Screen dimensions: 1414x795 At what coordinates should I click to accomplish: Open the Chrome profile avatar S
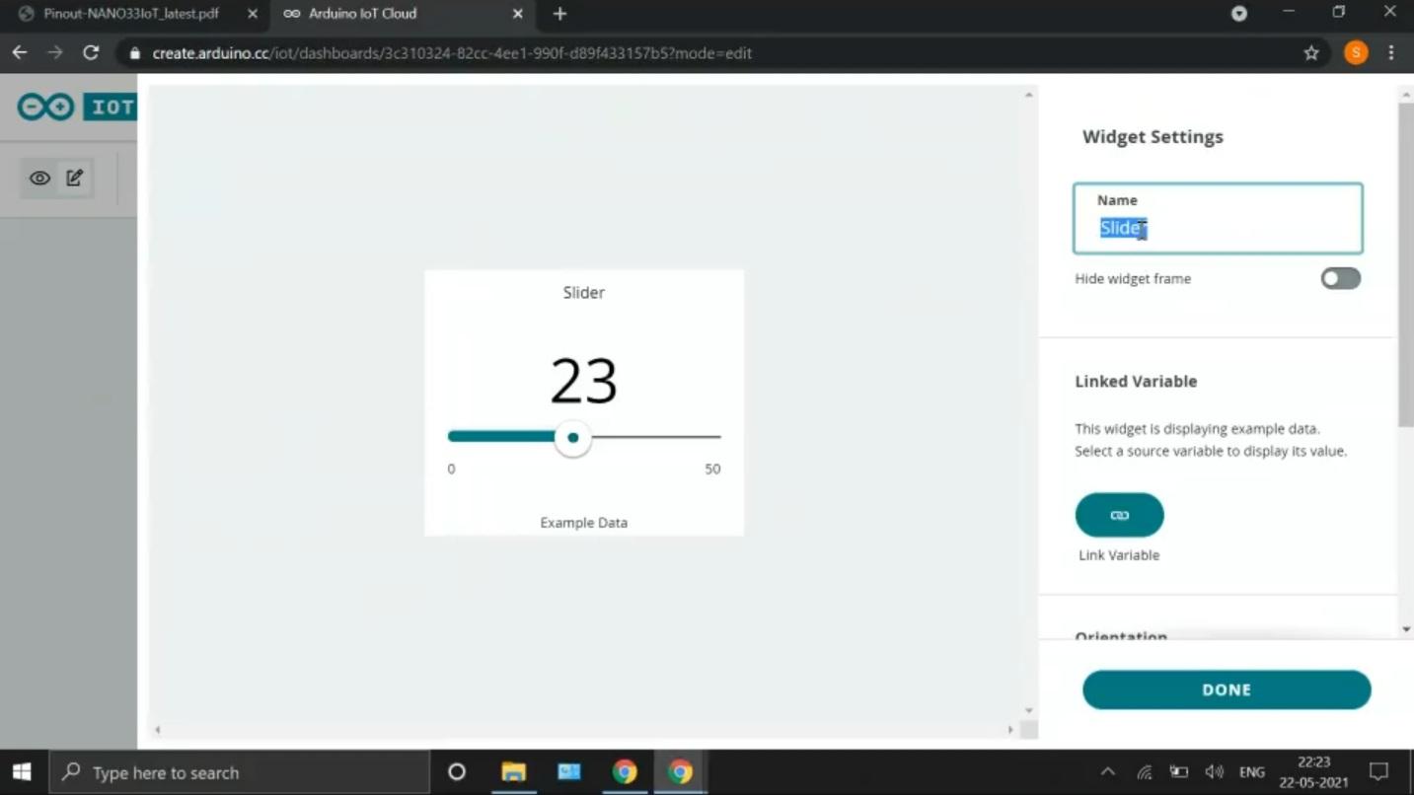[1356, 53]
